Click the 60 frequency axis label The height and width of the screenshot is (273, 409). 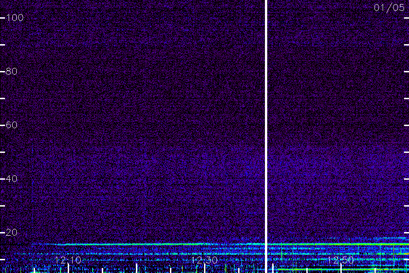(x=11, y=125)
